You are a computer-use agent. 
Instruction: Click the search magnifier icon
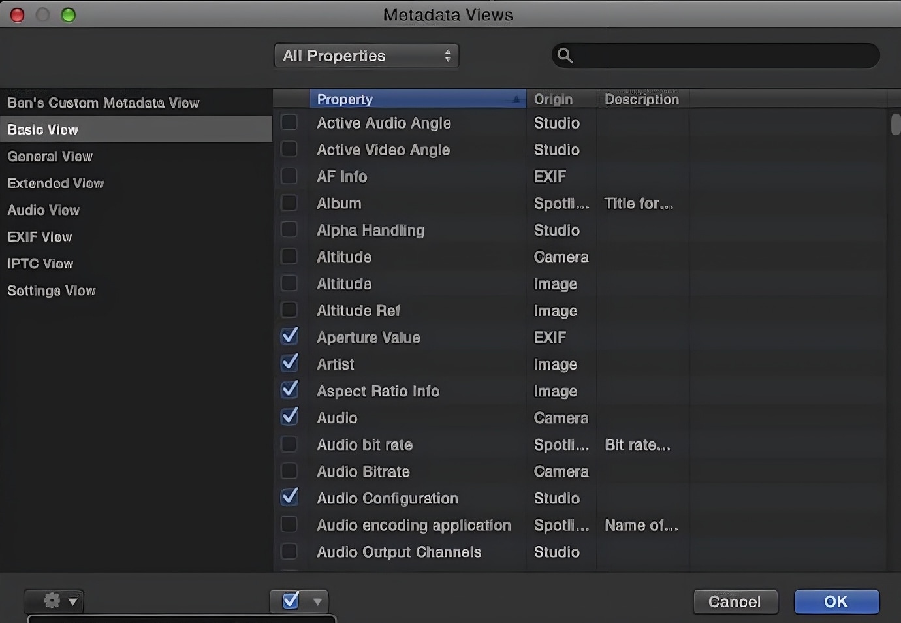(565, 56)
